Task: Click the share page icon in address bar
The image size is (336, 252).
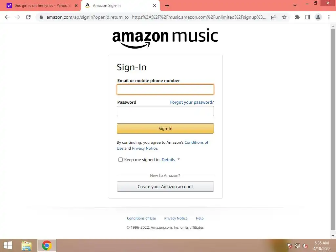Action: click(x=274, y=17)
